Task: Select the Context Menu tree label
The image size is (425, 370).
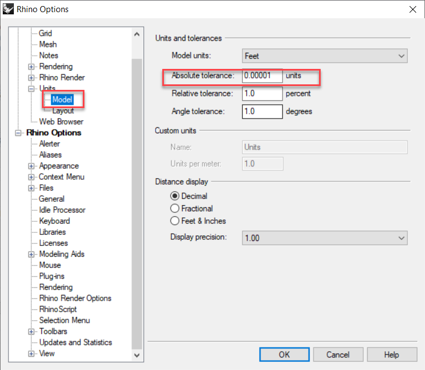Action: (x=61, y=177)
